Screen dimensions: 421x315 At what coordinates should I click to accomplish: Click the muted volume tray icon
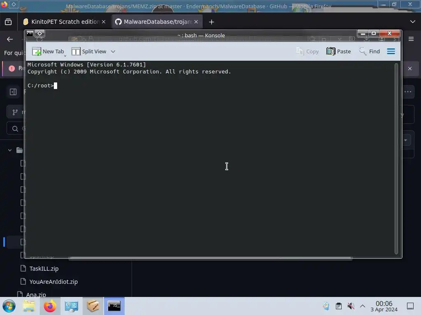point(351,306)
